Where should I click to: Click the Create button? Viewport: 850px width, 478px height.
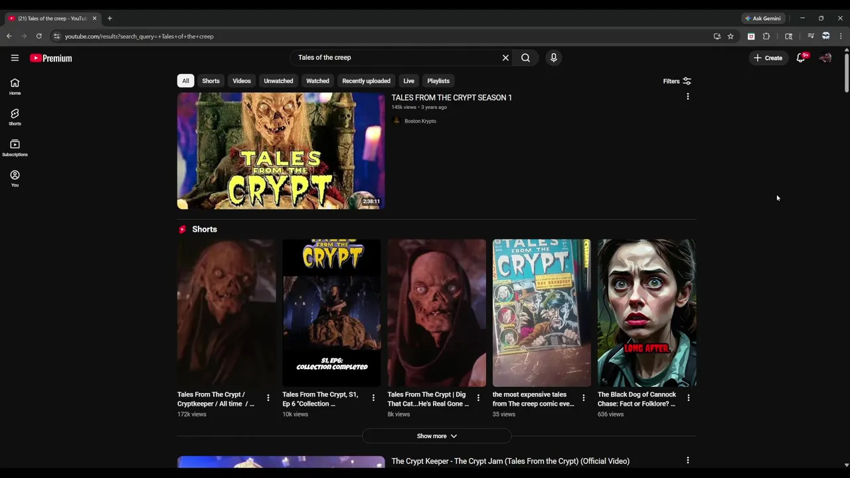[x=768, y=58]
